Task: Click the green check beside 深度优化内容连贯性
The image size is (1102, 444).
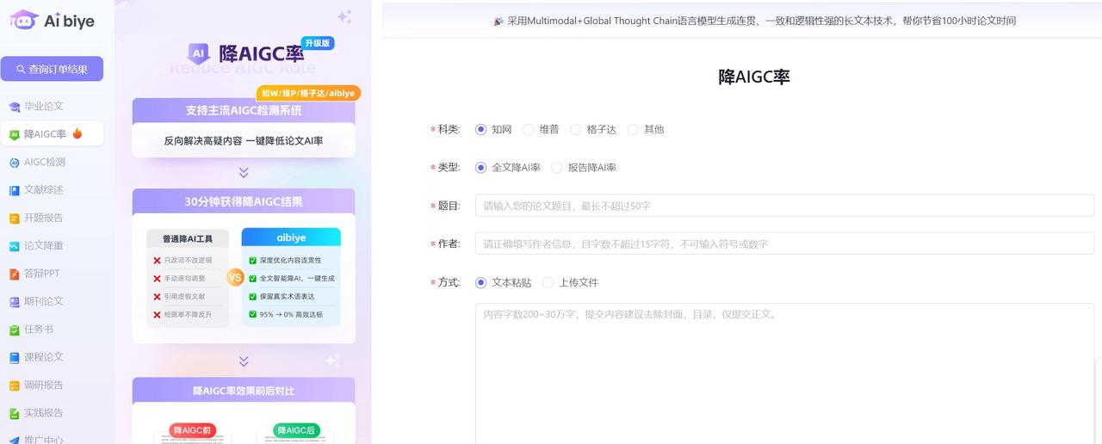Action: point(252,260)
